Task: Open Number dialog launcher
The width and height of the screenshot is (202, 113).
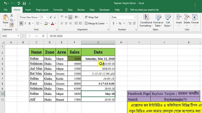Action: tap(136, 30)
